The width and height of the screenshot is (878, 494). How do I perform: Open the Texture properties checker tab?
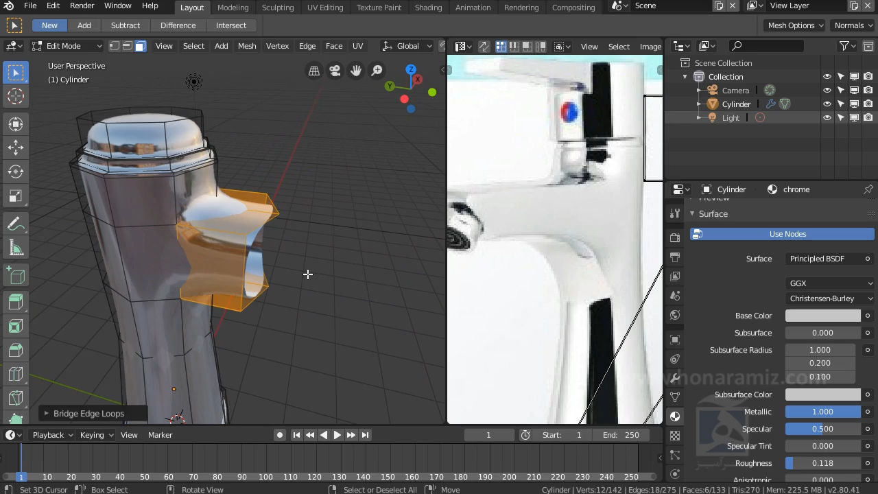point(675,436)
